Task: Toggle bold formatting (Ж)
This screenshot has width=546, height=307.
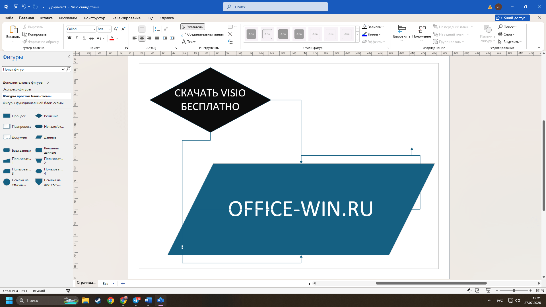Action: pyautogui.click(x=69, y=38)
